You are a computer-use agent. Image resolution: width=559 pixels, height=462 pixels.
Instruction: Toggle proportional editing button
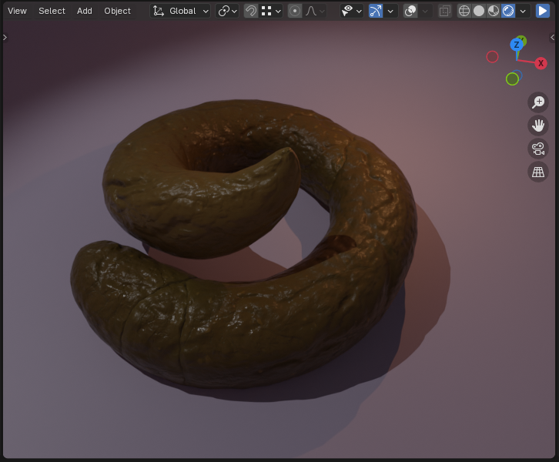click(x=295, y=11)
